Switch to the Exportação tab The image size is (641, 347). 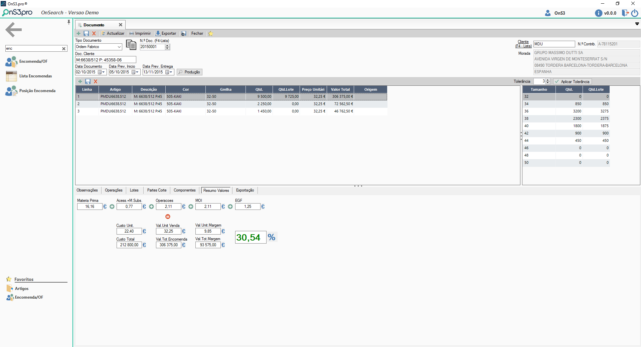point(245,191)
